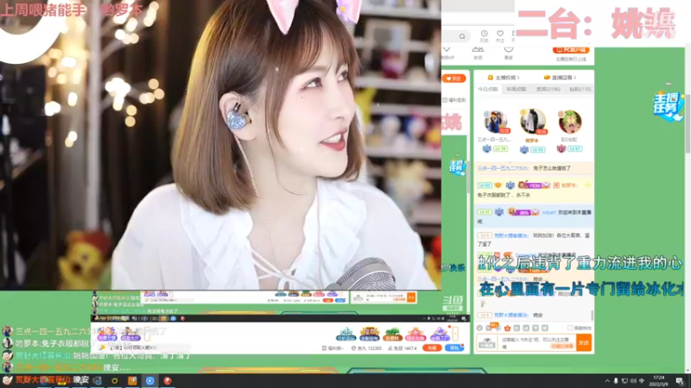Click the round clock icon in the chat toolbar
The width and height of the screenshot is (691, 388).
(x=480, y=329)
